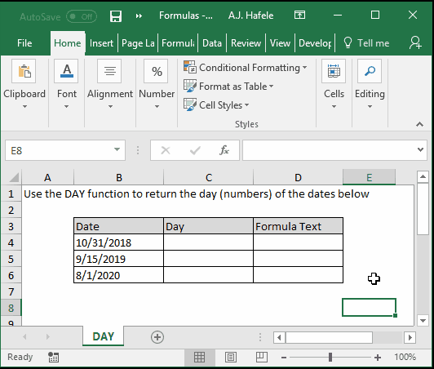Open Quick Access Toolbar overflow arrows

point(139,16)
